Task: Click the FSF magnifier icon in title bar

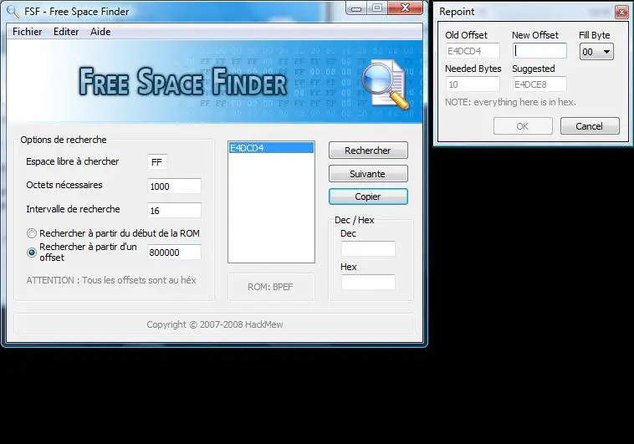Action: (x=13, y=12)
